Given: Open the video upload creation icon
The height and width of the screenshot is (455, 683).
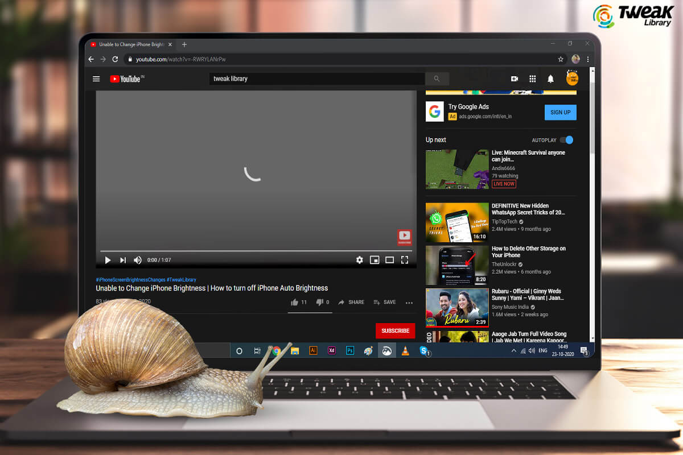Looking at the screenshot, I should tap(515, 78).
